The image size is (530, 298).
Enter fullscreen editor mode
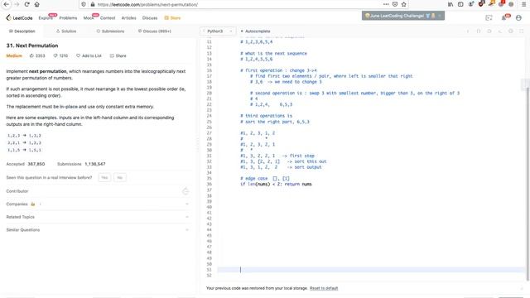click(522, 31)
